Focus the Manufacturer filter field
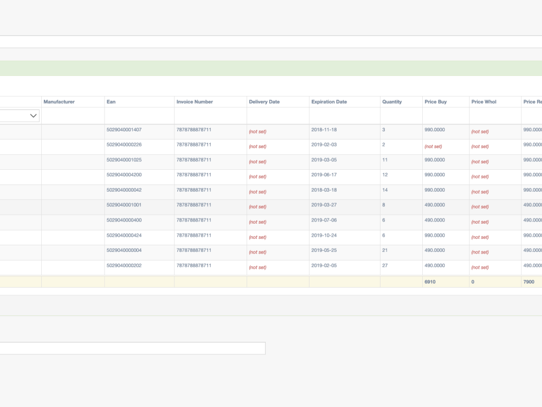This screenshot has width=542, height=407. (73, 116)
